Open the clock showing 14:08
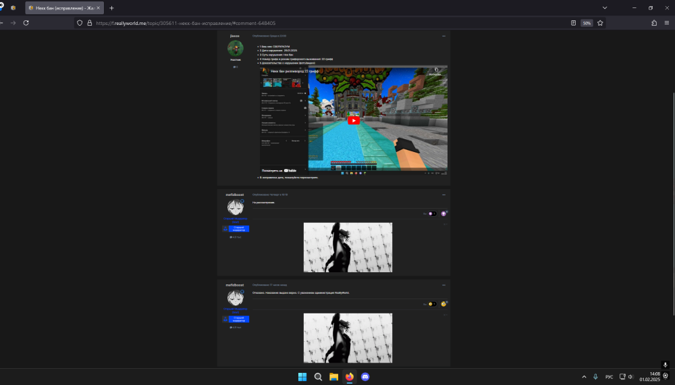The height and width of the screenshot is (385, 675). point(649,377)
